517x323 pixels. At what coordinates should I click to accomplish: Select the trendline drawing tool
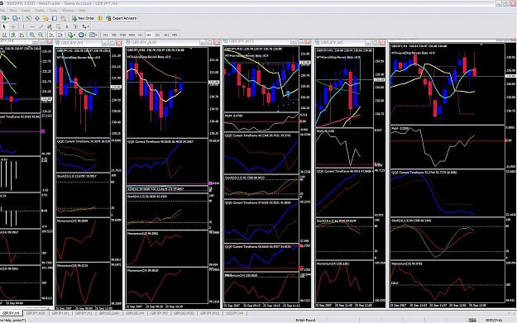pos(41,26)
